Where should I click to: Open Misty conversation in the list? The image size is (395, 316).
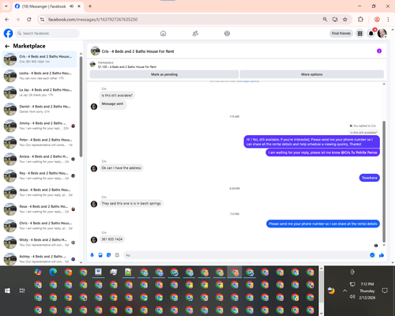39,243
